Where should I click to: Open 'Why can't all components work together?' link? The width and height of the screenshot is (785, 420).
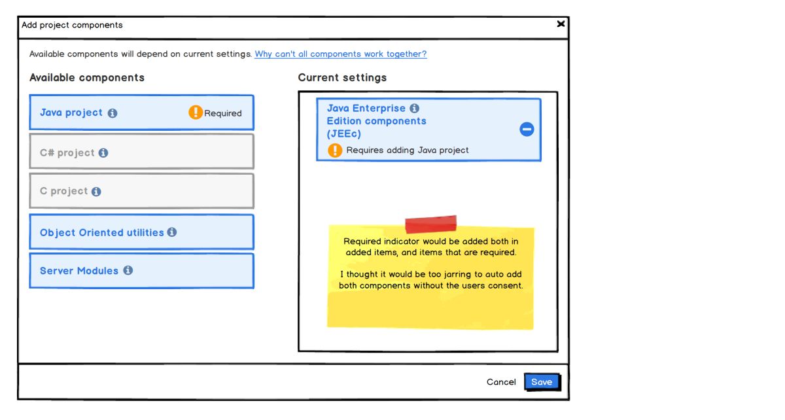pos(341,54)
